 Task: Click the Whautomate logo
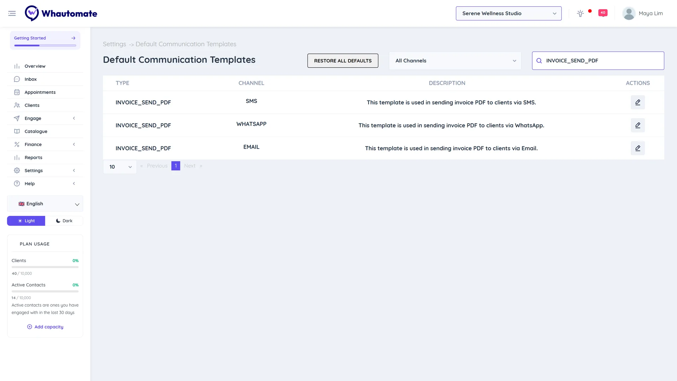pyautogui.click(x=61, y=13)
